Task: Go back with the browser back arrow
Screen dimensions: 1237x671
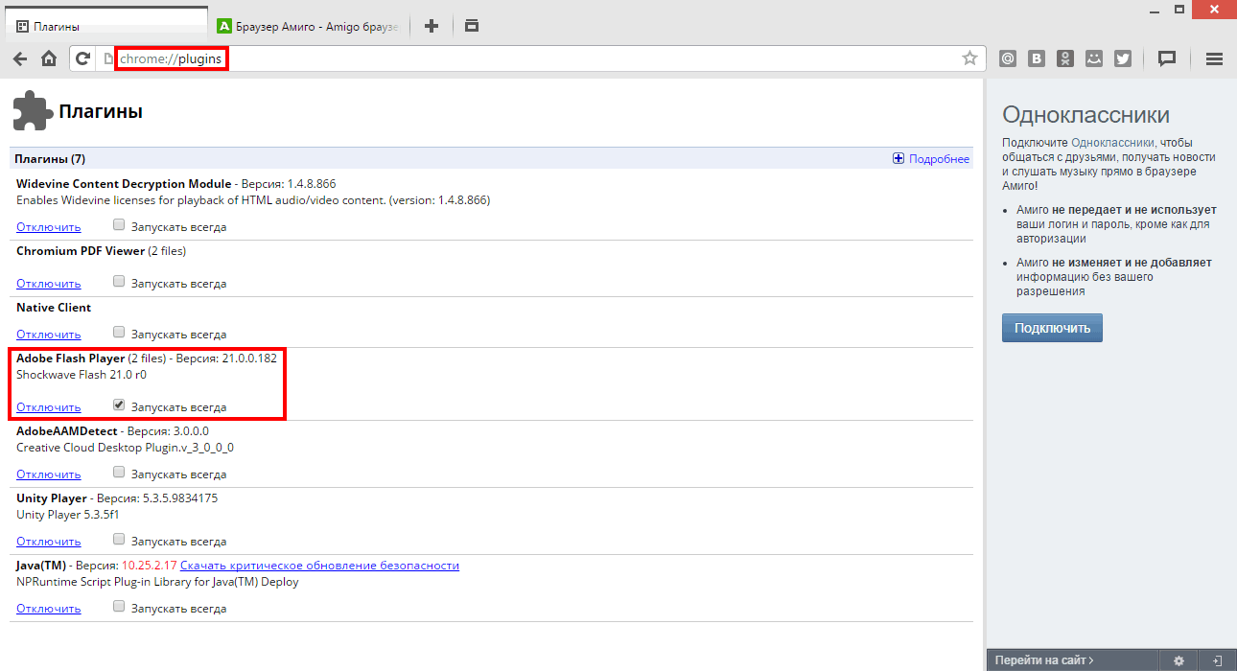Action: (x=19, y=58)
